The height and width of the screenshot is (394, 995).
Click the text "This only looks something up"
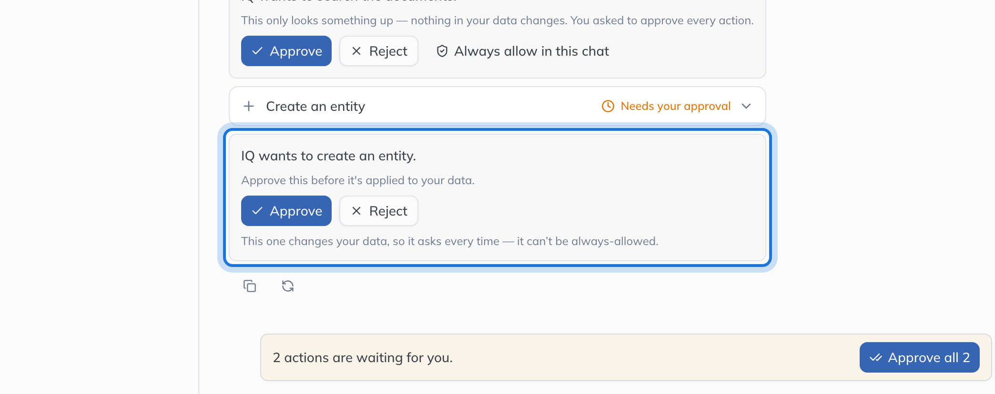click(x=317, y=20)
